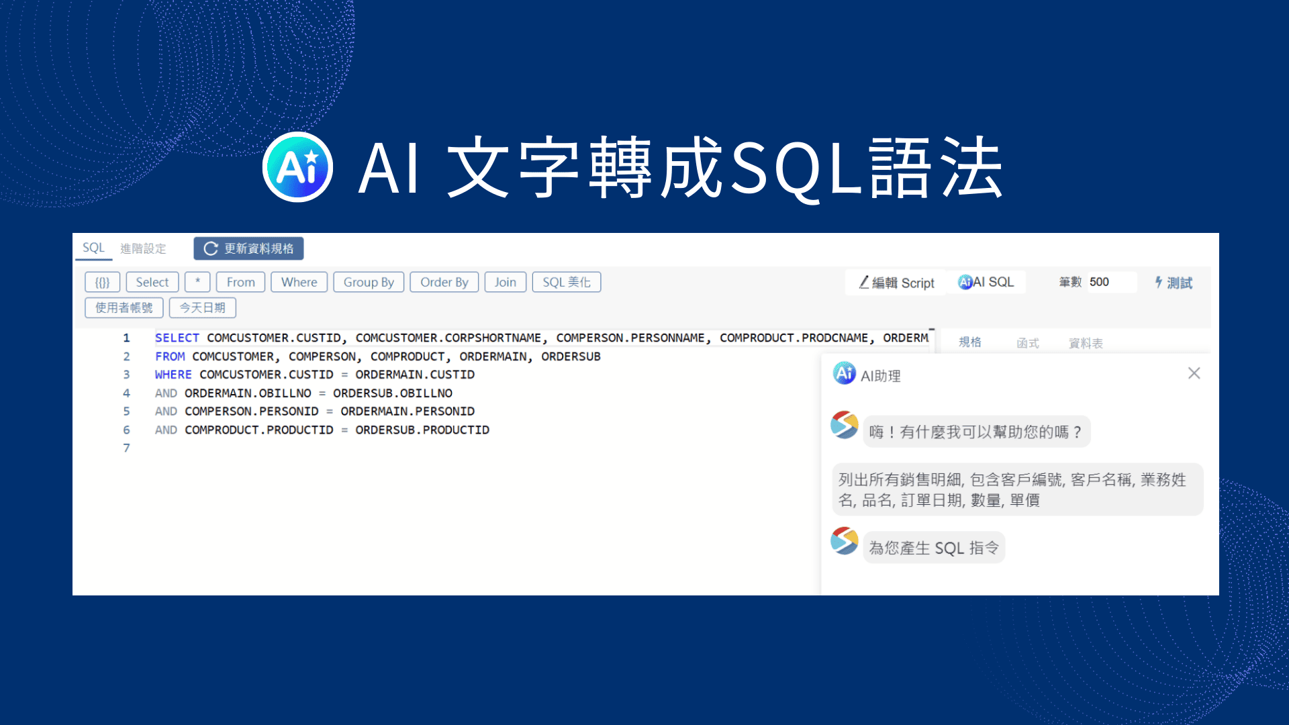The image size is (1289, 725).
Task: Switch to the 進階設定 tab
Action: click(143, 248)
